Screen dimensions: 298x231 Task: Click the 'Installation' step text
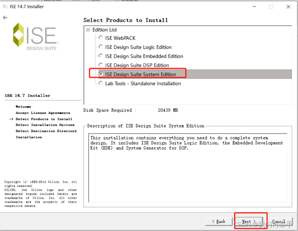[x=29, y=137]
